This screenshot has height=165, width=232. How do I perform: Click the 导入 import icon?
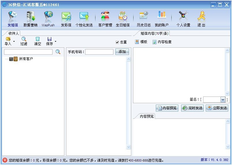[x=8, y=39]
